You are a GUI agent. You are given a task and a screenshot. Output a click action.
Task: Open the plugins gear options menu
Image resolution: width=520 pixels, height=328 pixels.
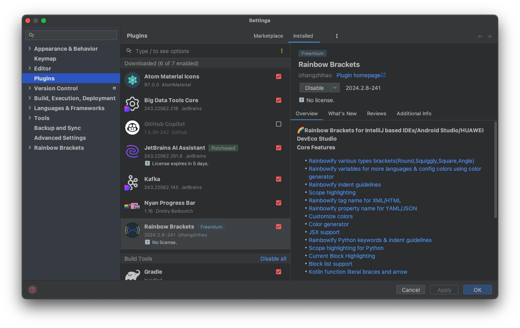click(337, 36)
